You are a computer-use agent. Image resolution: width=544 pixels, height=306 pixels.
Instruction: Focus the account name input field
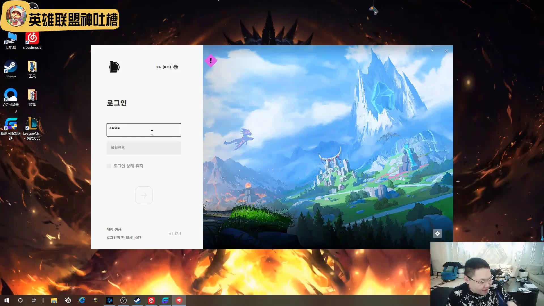(144, 130)
